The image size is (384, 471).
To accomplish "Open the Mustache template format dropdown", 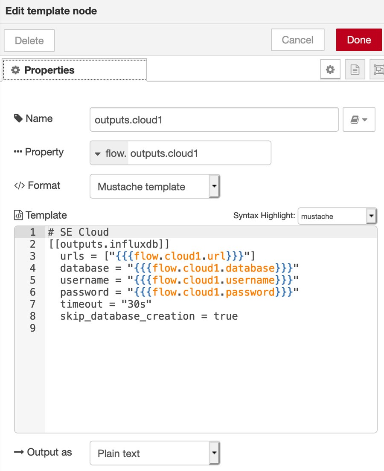I will point(155,187).
